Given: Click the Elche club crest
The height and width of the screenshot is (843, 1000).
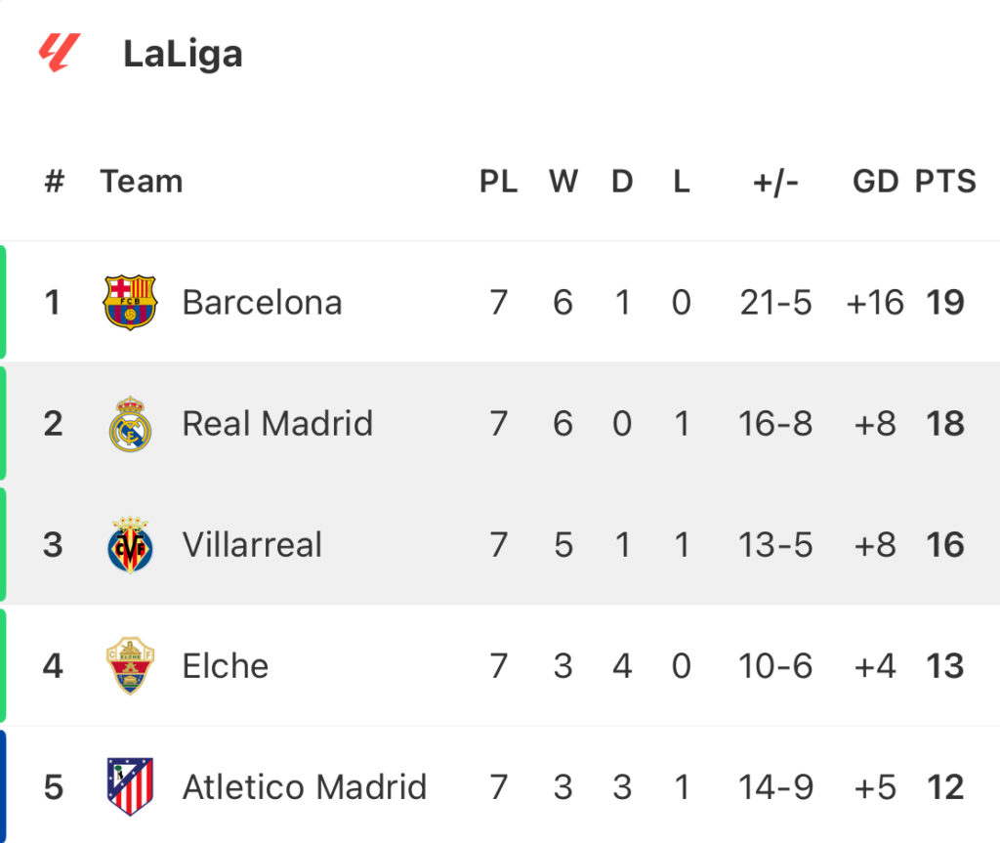Looking at the screenshot, I should tap(130, 666).
